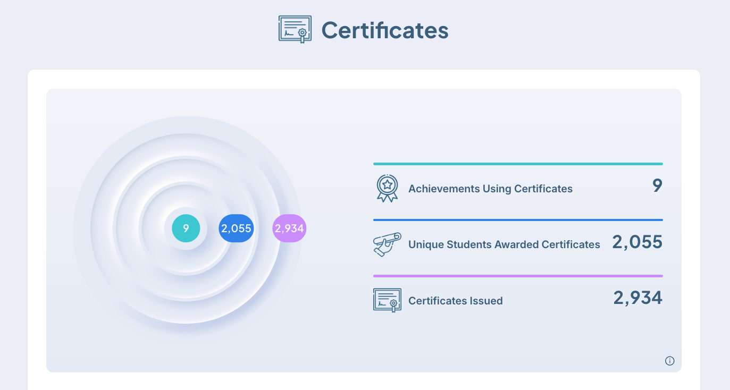The height and width of the screenshot is (390, 730).
Task: Select the teal 9 bubble in the chart
Action: click(x=186, y=228)
